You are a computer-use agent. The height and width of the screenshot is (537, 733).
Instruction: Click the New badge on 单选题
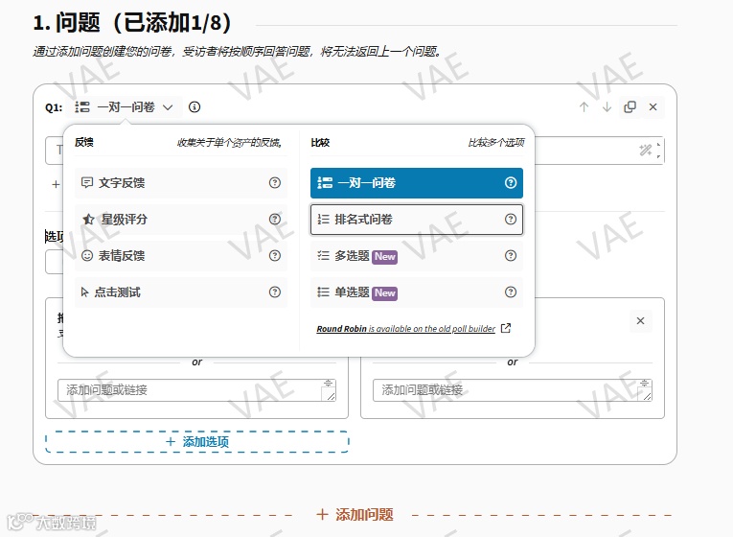click(385, 292)
